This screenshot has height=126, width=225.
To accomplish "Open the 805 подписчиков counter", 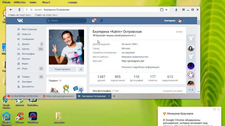I will click(118, 78).
